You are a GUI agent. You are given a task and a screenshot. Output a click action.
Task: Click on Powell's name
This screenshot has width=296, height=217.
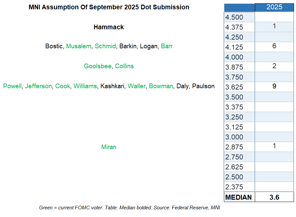pos(12,86)
